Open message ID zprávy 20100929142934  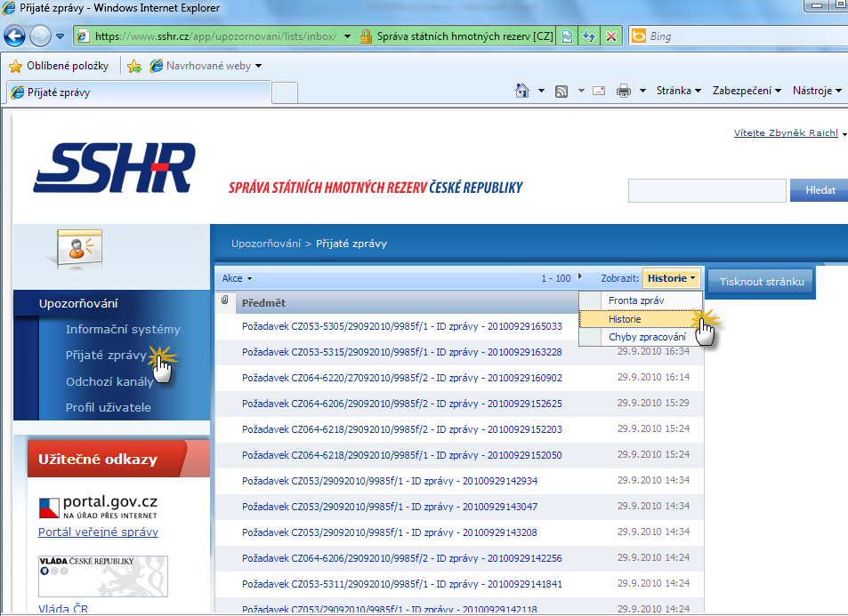390,481
